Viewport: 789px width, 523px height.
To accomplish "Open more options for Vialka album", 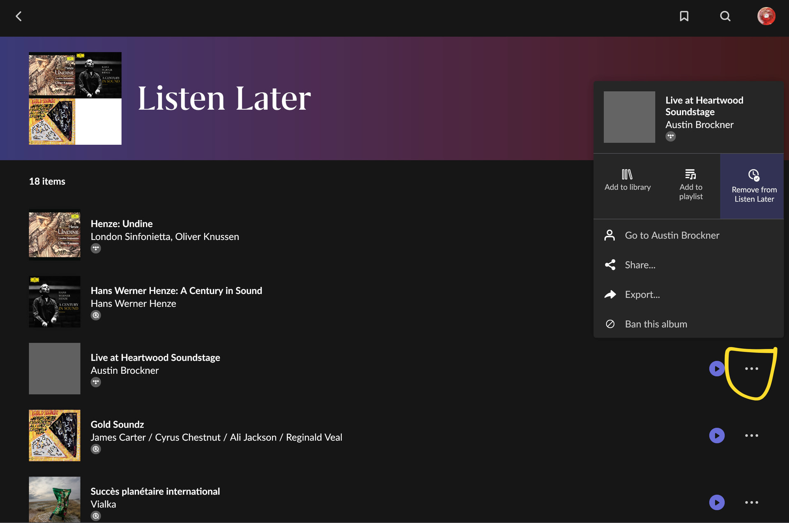I will coord(752,502).
